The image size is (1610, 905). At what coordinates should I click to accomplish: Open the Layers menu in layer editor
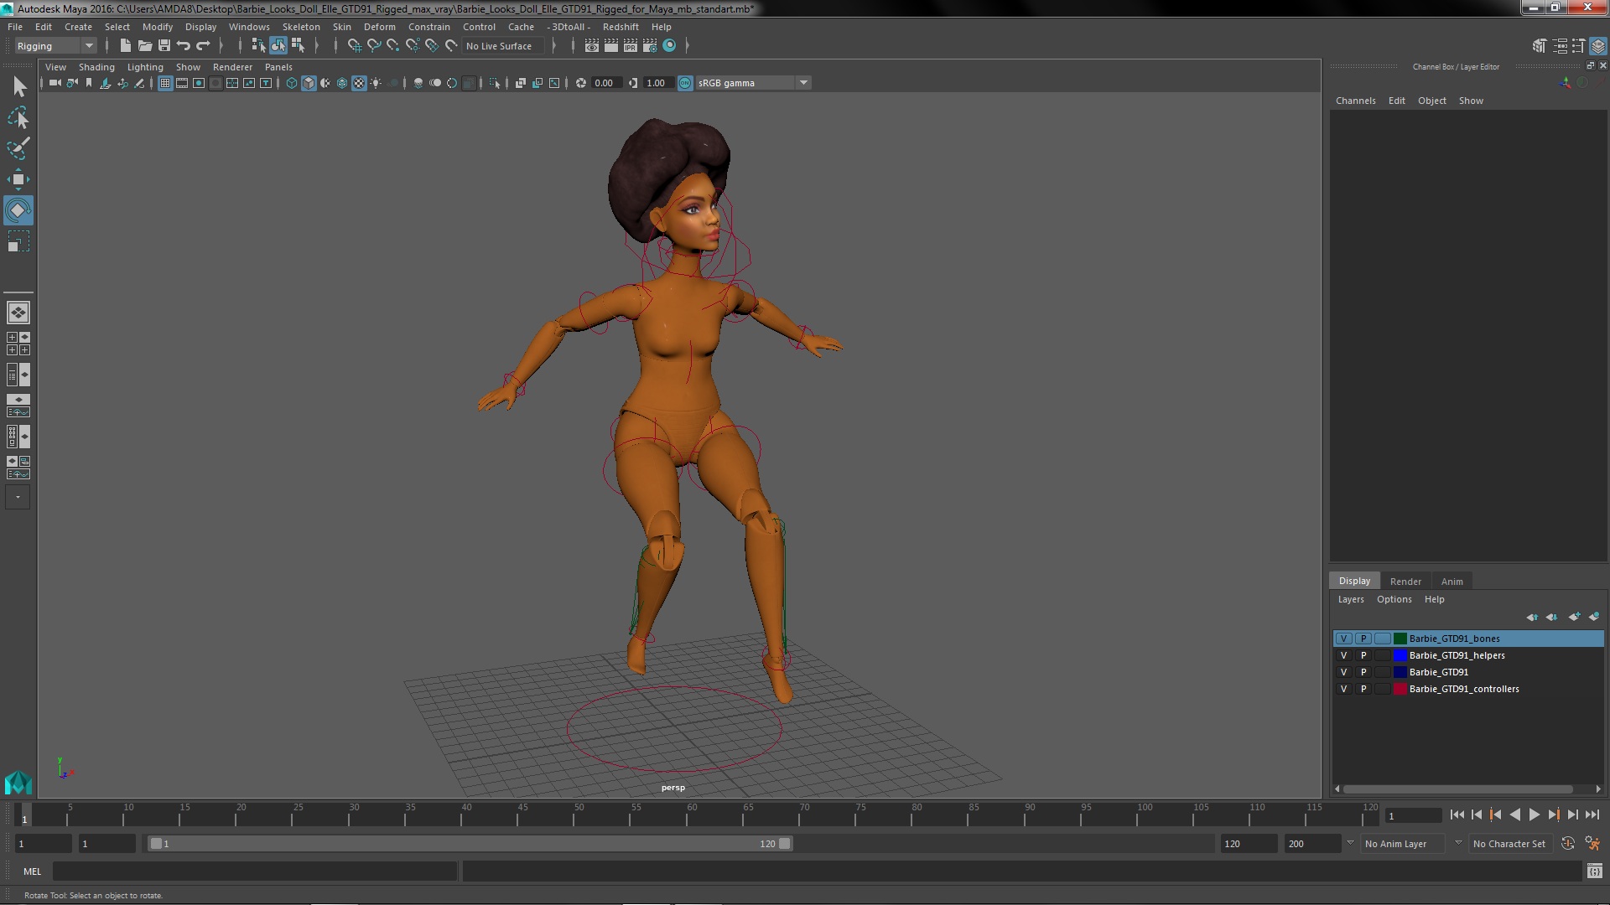tap(1350, 599)
